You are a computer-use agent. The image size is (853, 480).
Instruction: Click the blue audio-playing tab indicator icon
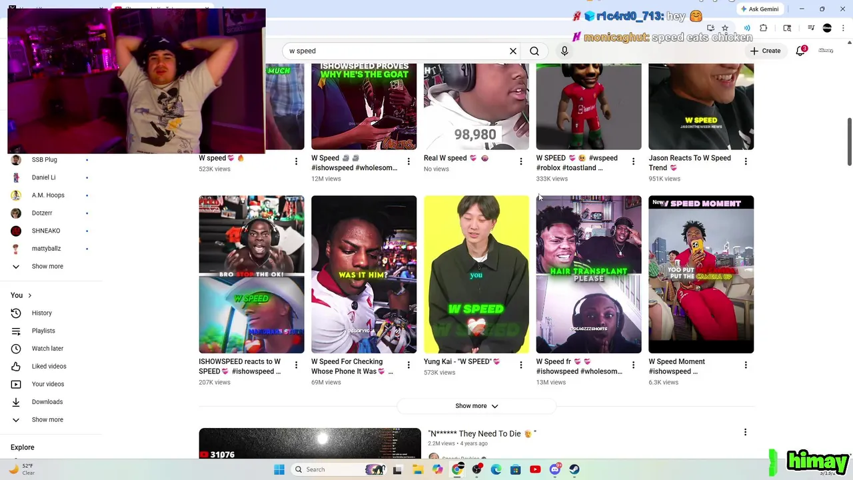747,28
